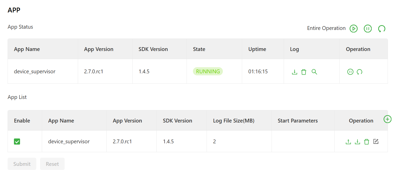Stop device_supervisor in App Status row

350,72
